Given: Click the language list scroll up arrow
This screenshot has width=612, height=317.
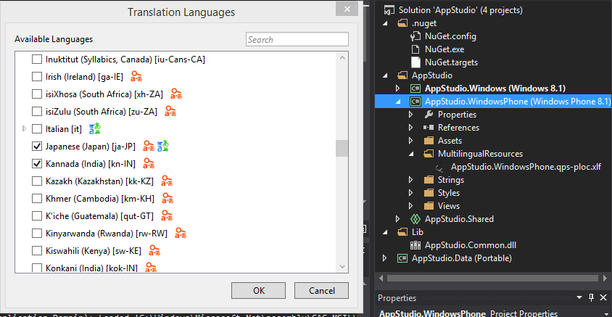Looking at the screenshot, I should pyautogui.click(x=342, y=58).
